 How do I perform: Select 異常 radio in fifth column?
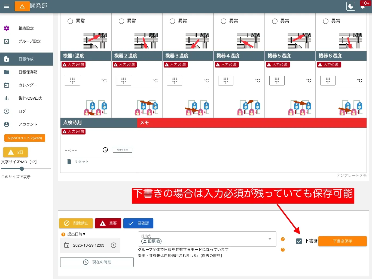(x=275, y=21)
